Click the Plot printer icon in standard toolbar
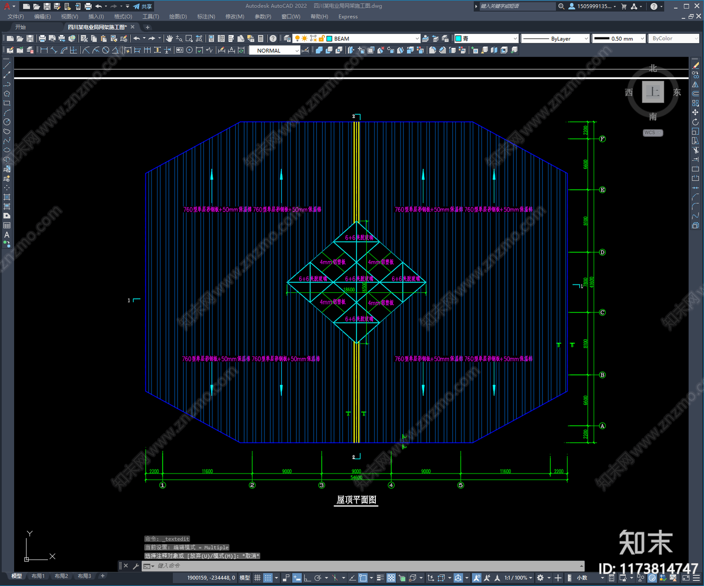This screenshot has width=704, height=586. click(x=42, y=39)
